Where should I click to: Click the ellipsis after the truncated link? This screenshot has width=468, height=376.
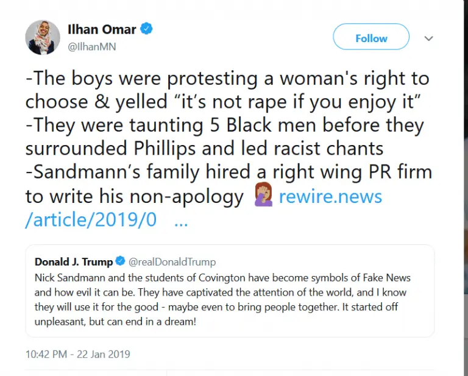pyautogui.click(x=180, y=221)
